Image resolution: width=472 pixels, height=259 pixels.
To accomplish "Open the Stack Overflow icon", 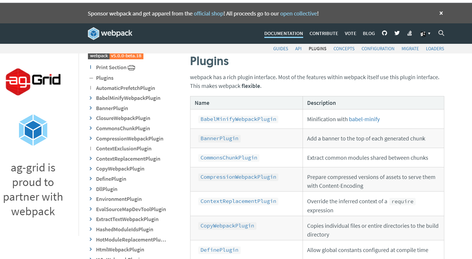I will tap(409, 33).
